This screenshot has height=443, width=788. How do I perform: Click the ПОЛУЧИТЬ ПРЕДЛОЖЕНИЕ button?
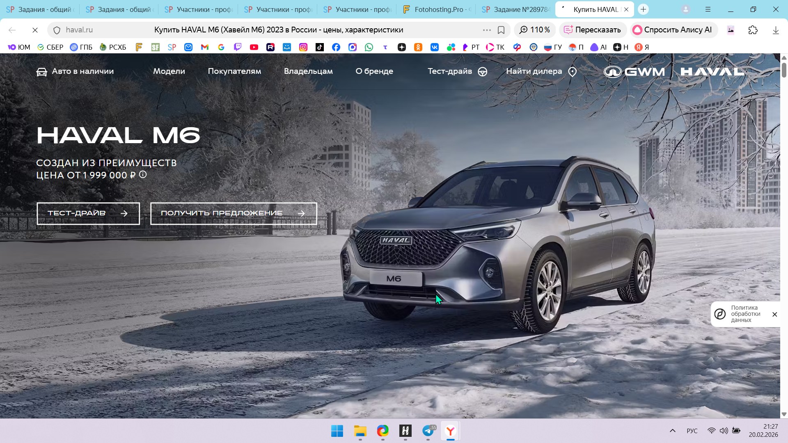(234, 213)
